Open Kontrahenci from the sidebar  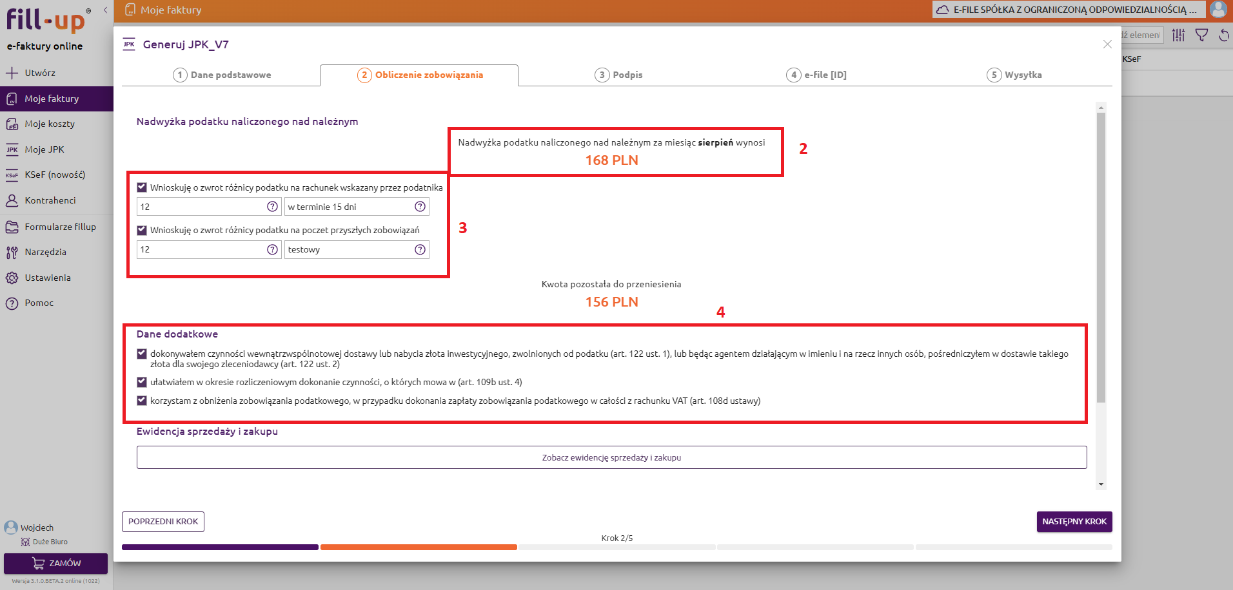coord(50,200)
